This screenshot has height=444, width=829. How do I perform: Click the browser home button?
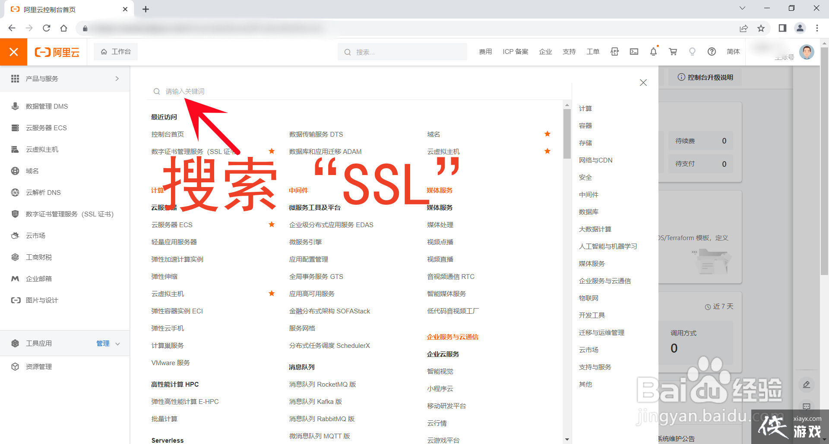[x=64, y=28]
